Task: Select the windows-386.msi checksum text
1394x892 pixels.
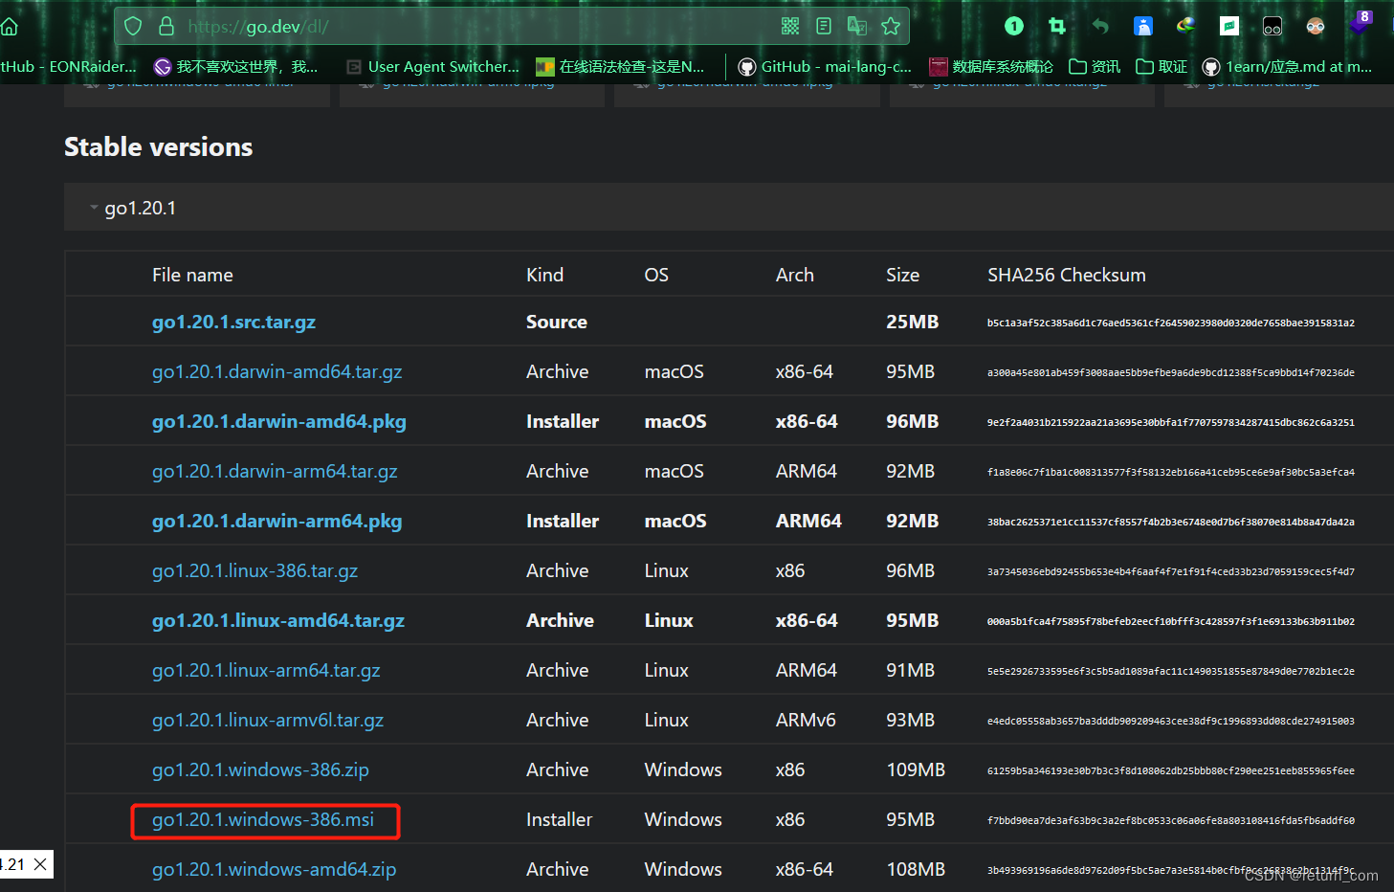Action: click(x=1170, y=820)
